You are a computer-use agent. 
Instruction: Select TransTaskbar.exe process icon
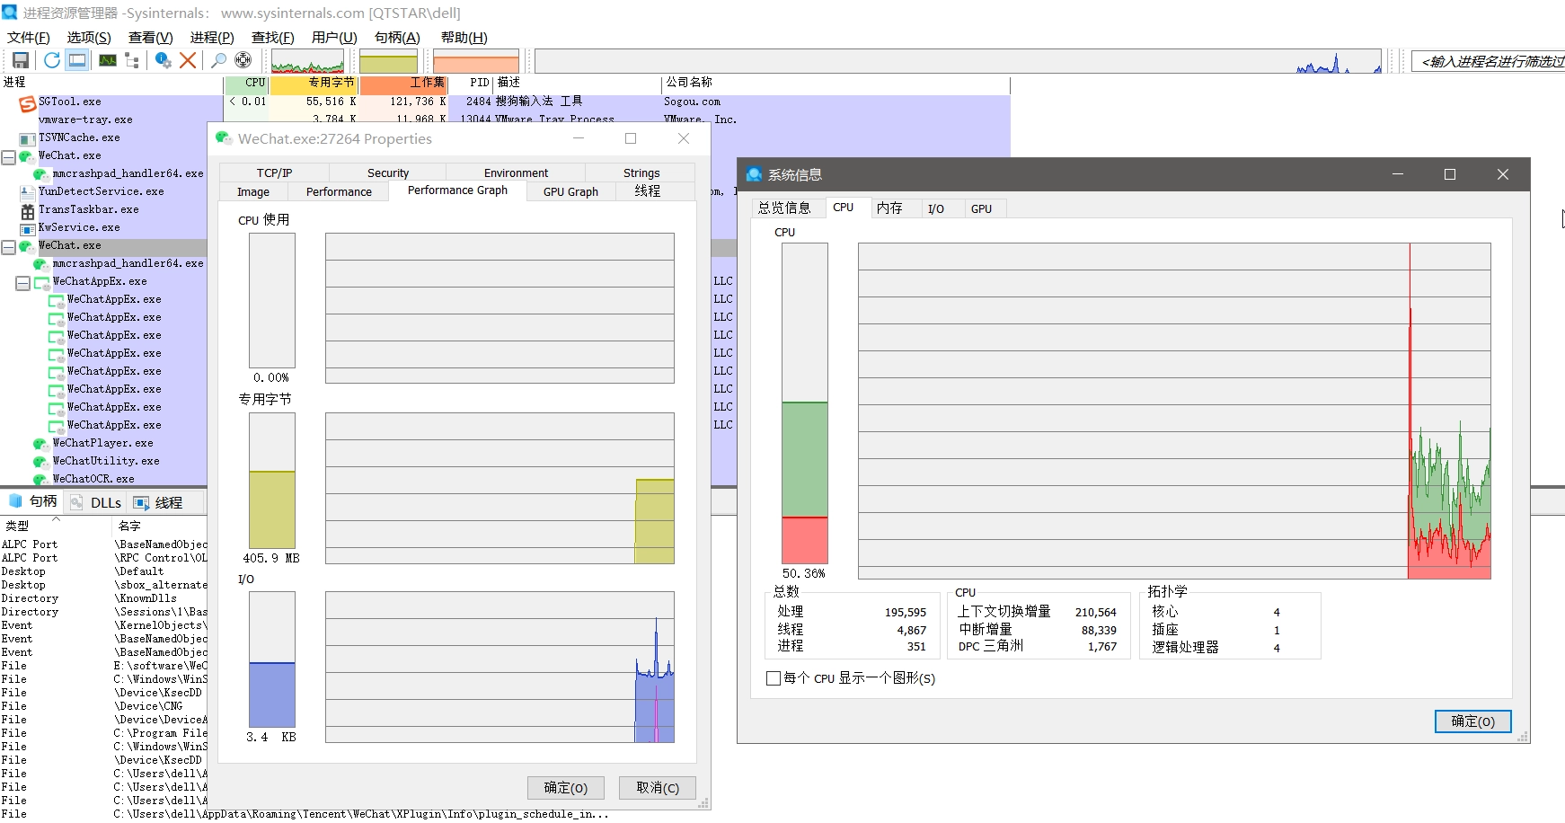(x=28, y=210)
